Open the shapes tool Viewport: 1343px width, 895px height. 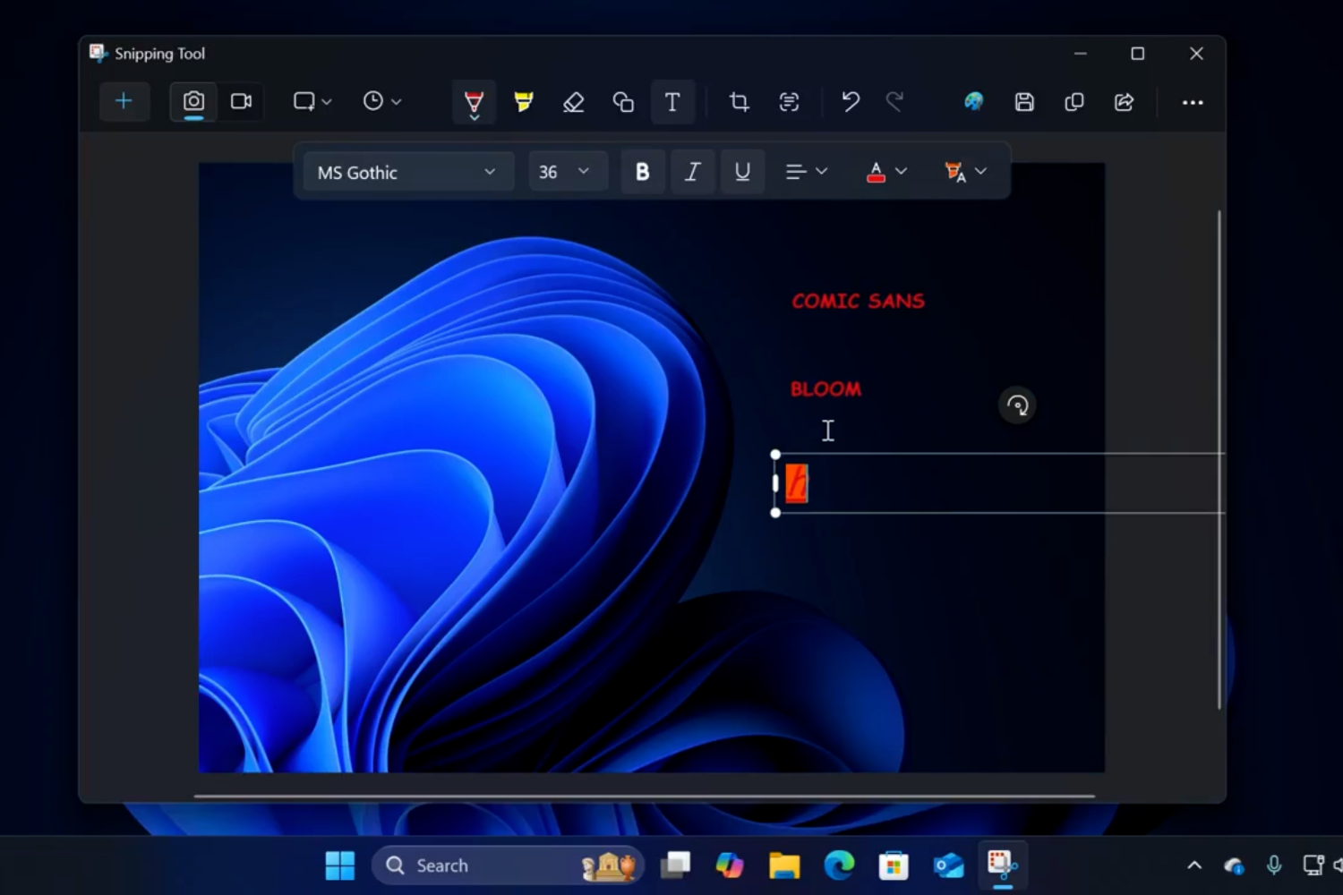coord(623,102)
